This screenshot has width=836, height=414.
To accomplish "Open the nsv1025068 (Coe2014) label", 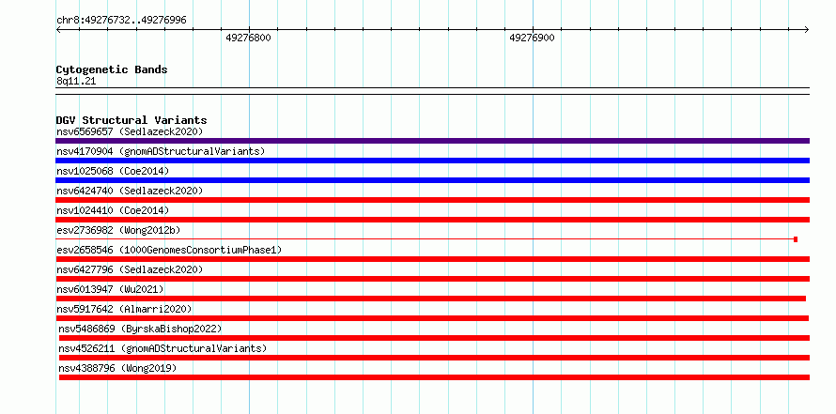I will pyautogui.click(x=113, y=171).
